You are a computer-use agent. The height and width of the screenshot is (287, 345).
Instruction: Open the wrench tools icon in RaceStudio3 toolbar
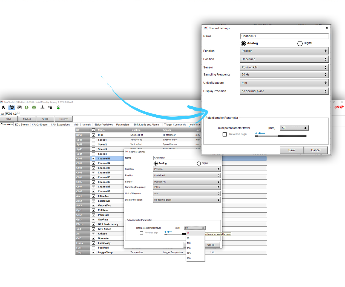[x=3, y=108]
